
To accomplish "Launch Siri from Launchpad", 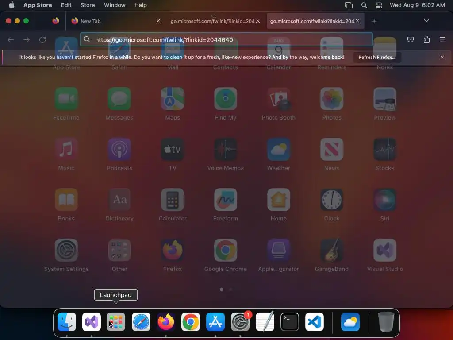I will tap(385, 200).
